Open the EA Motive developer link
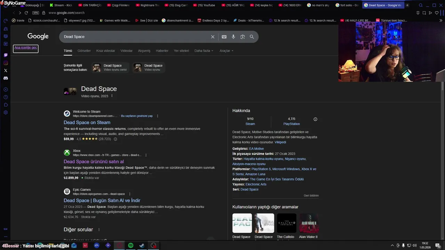The height and width of the screenshot is (250, 445). [257, 149]
